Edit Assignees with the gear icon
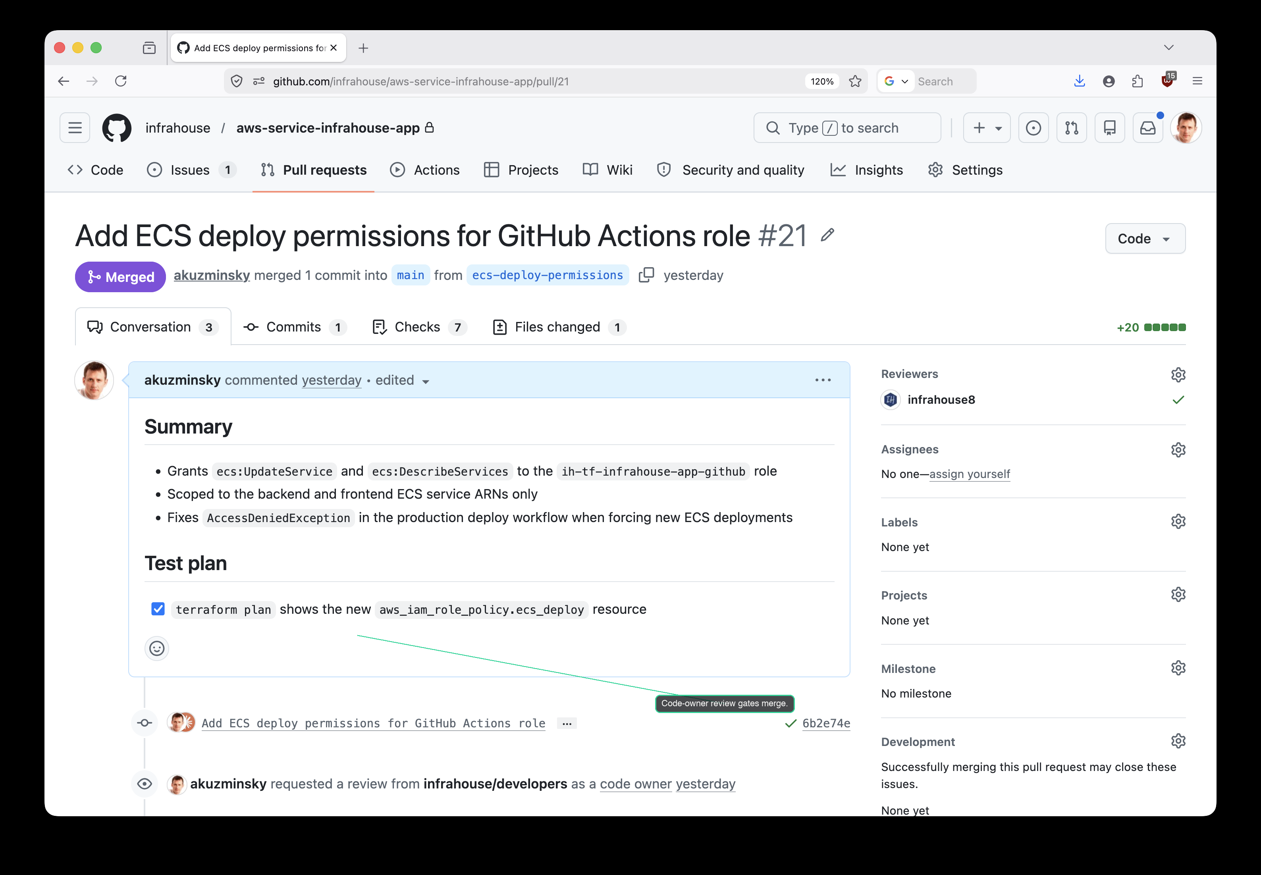The width and height of the screenshot is (1261, 875). pyautogui.click(x=1178, y=449)
